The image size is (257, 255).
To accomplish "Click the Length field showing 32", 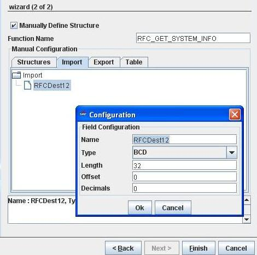I will point(184,165).
